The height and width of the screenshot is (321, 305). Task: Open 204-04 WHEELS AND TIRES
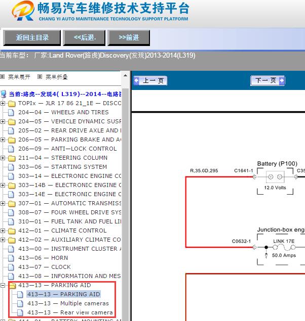pos(63,112)
